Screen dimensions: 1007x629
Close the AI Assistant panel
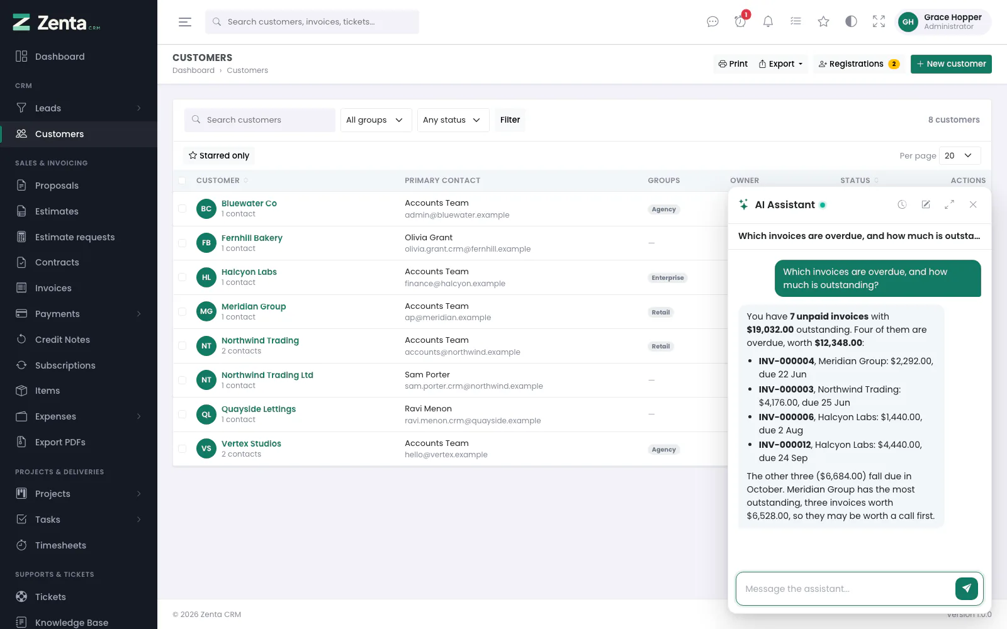973,204
